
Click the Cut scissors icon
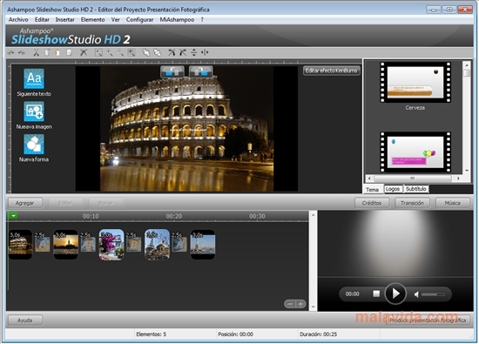(36, 52)
